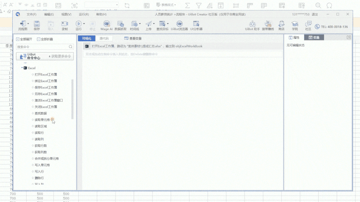Open dropdown arrow next to 流程图
Screen dimensions: 360x202
click(28, 24)
